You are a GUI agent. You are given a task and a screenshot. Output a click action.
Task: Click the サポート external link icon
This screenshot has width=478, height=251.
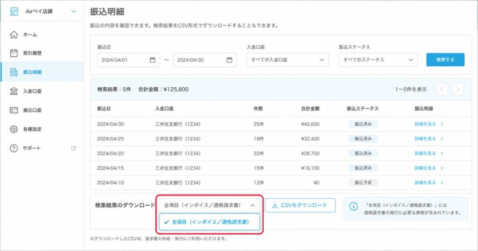[73, 148]
